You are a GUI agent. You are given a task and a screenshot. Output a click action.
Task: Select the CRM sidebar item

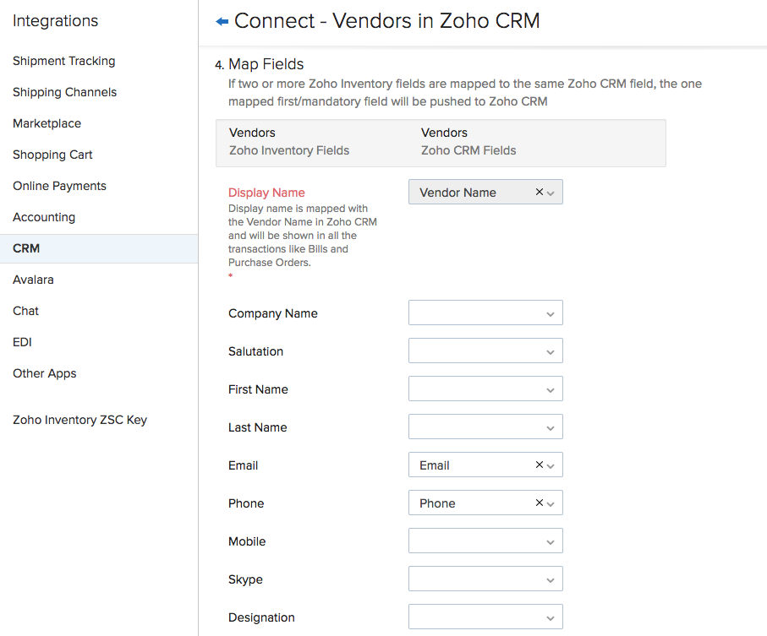pyautogui.click(x=99, y=248)
